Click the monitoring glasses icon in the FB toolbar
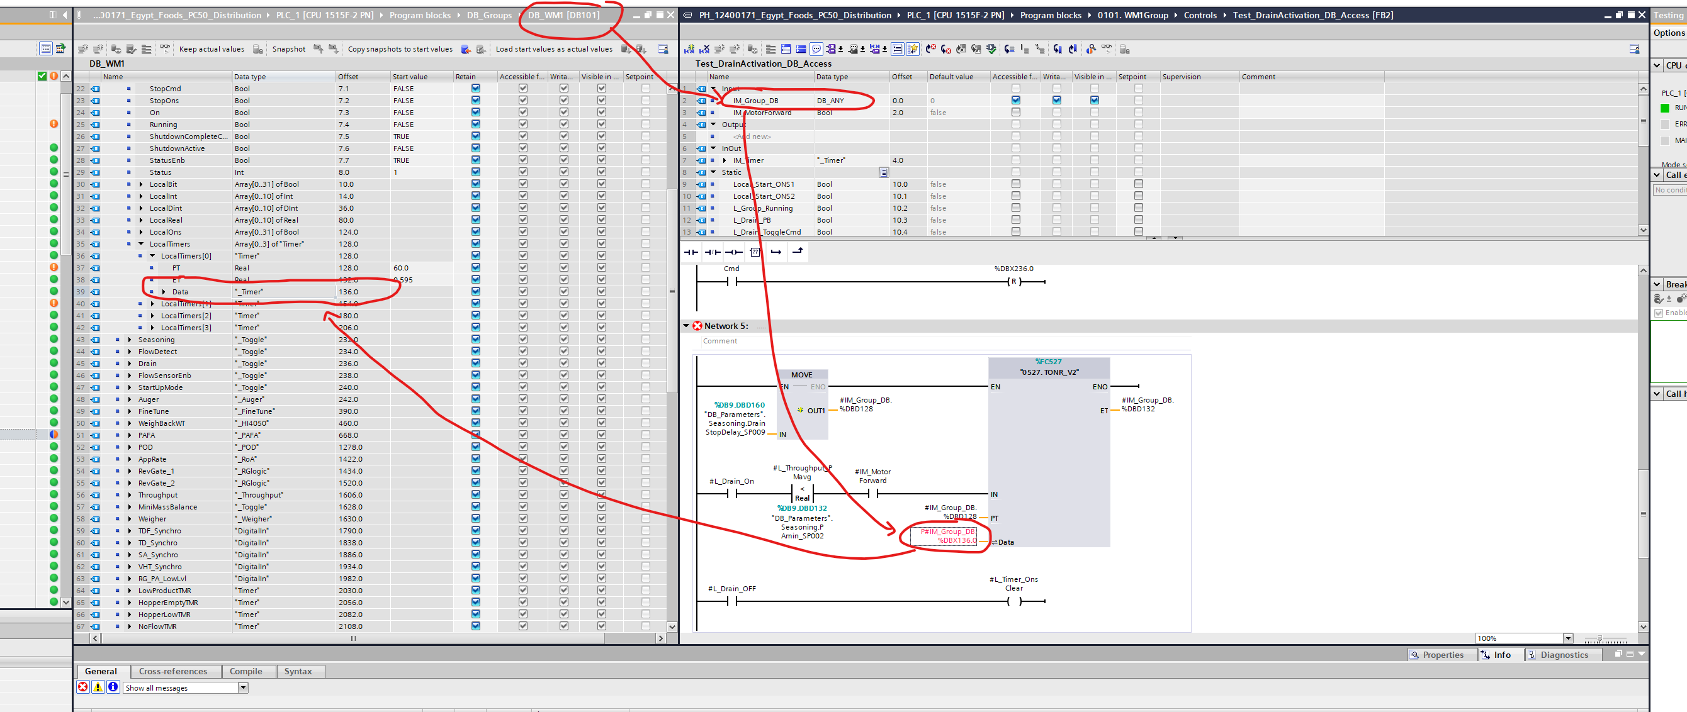 click(1107, 48)
